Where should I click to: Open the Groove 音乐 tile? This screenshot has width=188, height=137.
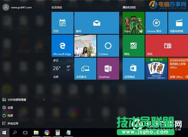[156, 23]
